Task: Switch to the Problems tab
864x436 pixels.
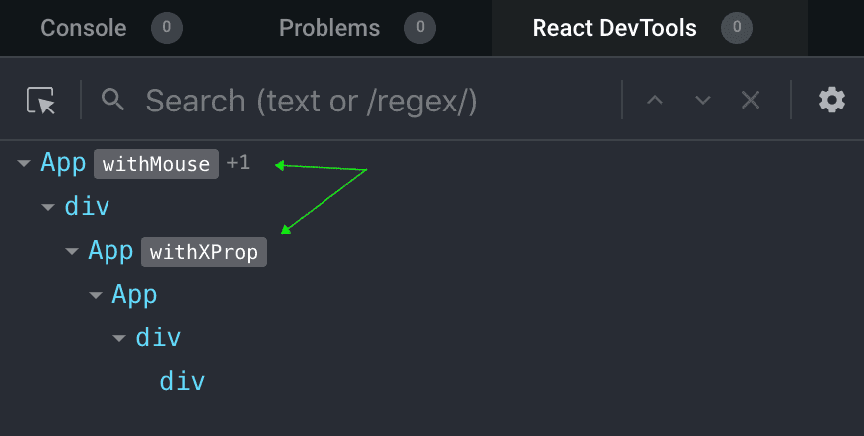Action: pyautogui.click(x=329, y=28)
